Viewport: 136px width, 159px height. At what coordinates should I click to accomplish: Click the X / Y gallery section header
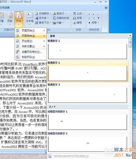point(52,107)
